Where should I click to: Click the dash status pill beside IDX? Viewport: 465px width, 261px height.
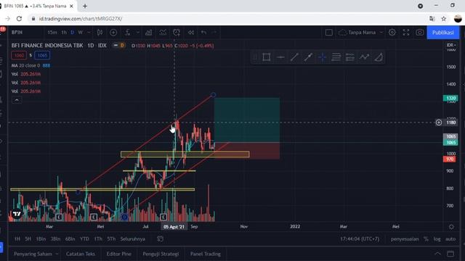(116, 46)
